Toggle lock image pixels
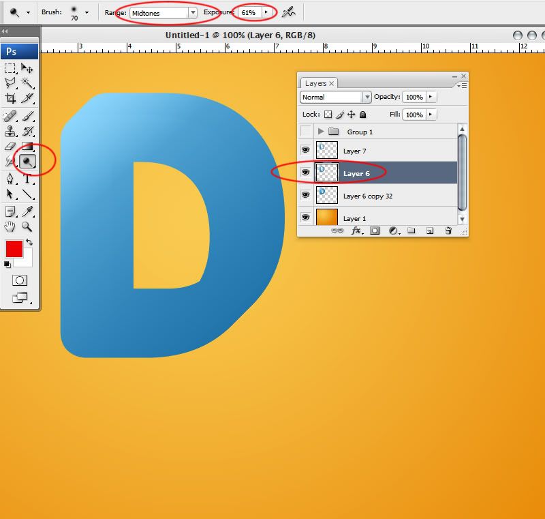Viewport: 545px width, 519px height. pos(340,115)
